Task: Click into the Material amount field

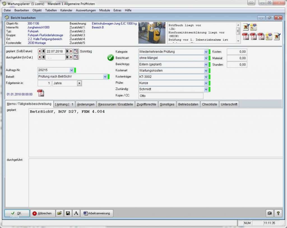Action: [x=237, y=58]
